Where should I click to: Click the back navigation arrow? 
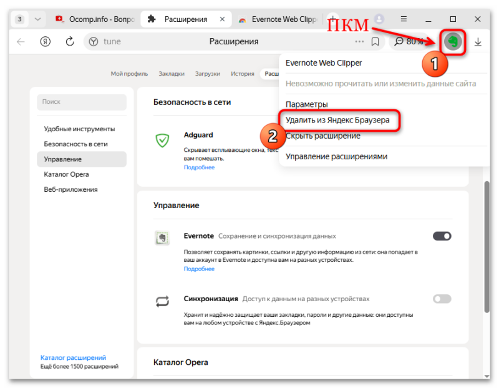(21, 42)
